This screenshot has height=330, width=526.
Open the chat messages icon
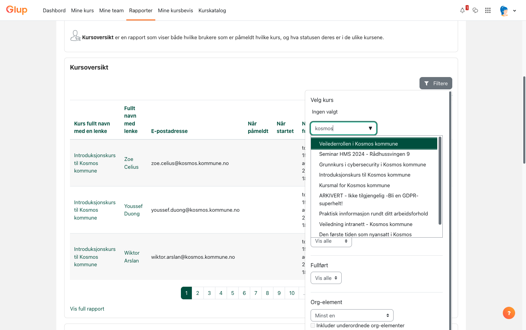click(475, 11)
